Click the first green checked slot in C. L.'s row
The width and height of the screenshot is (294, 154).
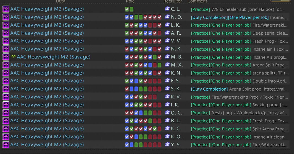tap(127, 9)
